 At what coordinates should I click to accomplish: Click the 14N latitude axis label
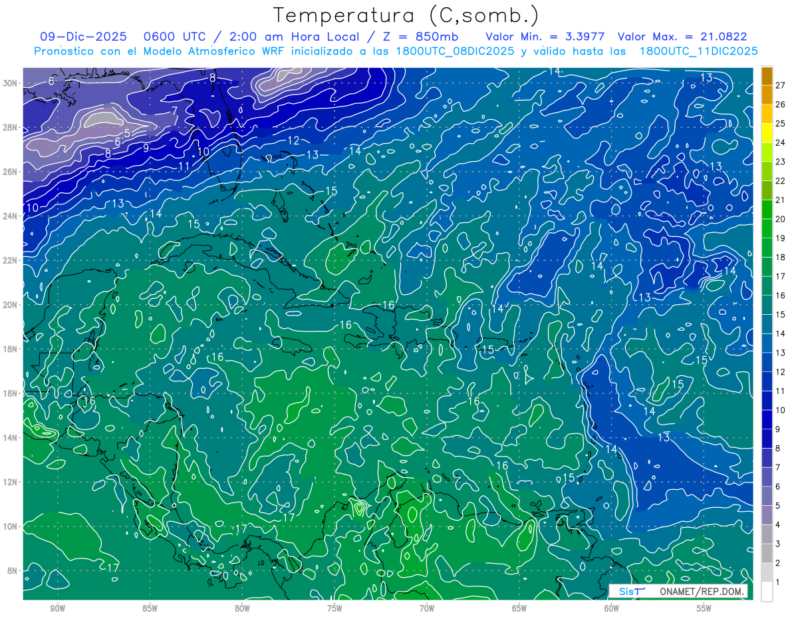point(11,438)
